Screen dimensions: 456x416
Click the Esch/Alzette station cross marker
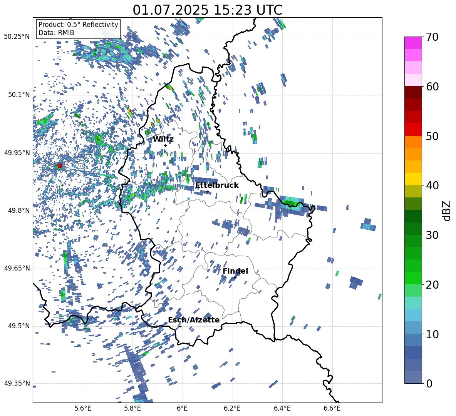coord(180,326)
